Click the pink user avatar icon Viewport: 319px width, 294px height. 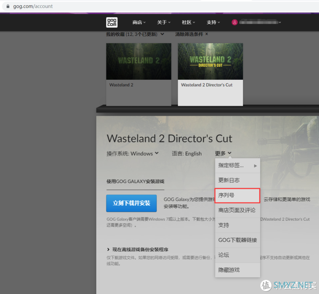point(235,22)
